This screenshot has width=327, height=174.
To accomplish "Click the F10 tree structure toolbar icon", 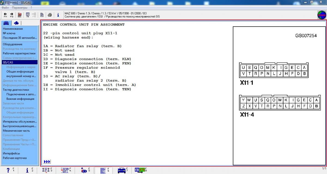I will tap(34, 15).
